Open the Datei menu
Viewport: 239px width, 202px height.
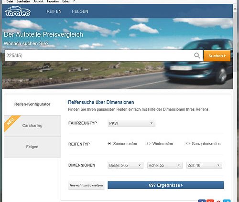(10, 1)
